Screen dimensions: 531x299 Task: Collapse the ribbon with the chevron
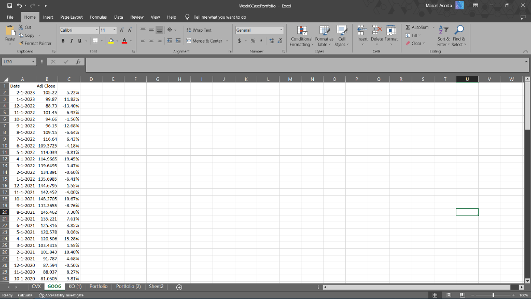525,51
